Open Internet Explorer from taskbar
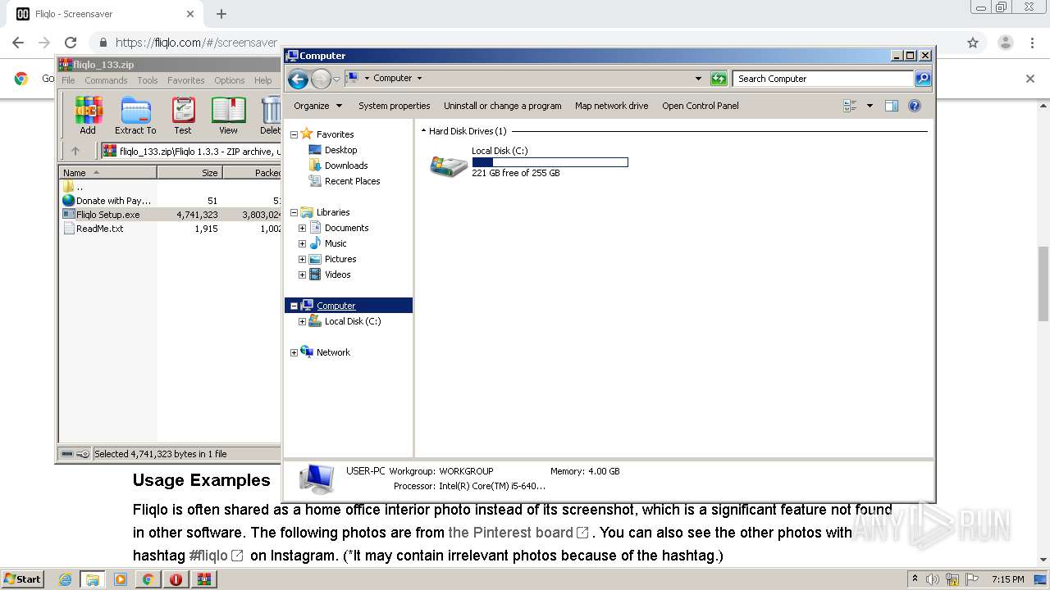This screenshot has height=590, width=1050. point(66,579)
